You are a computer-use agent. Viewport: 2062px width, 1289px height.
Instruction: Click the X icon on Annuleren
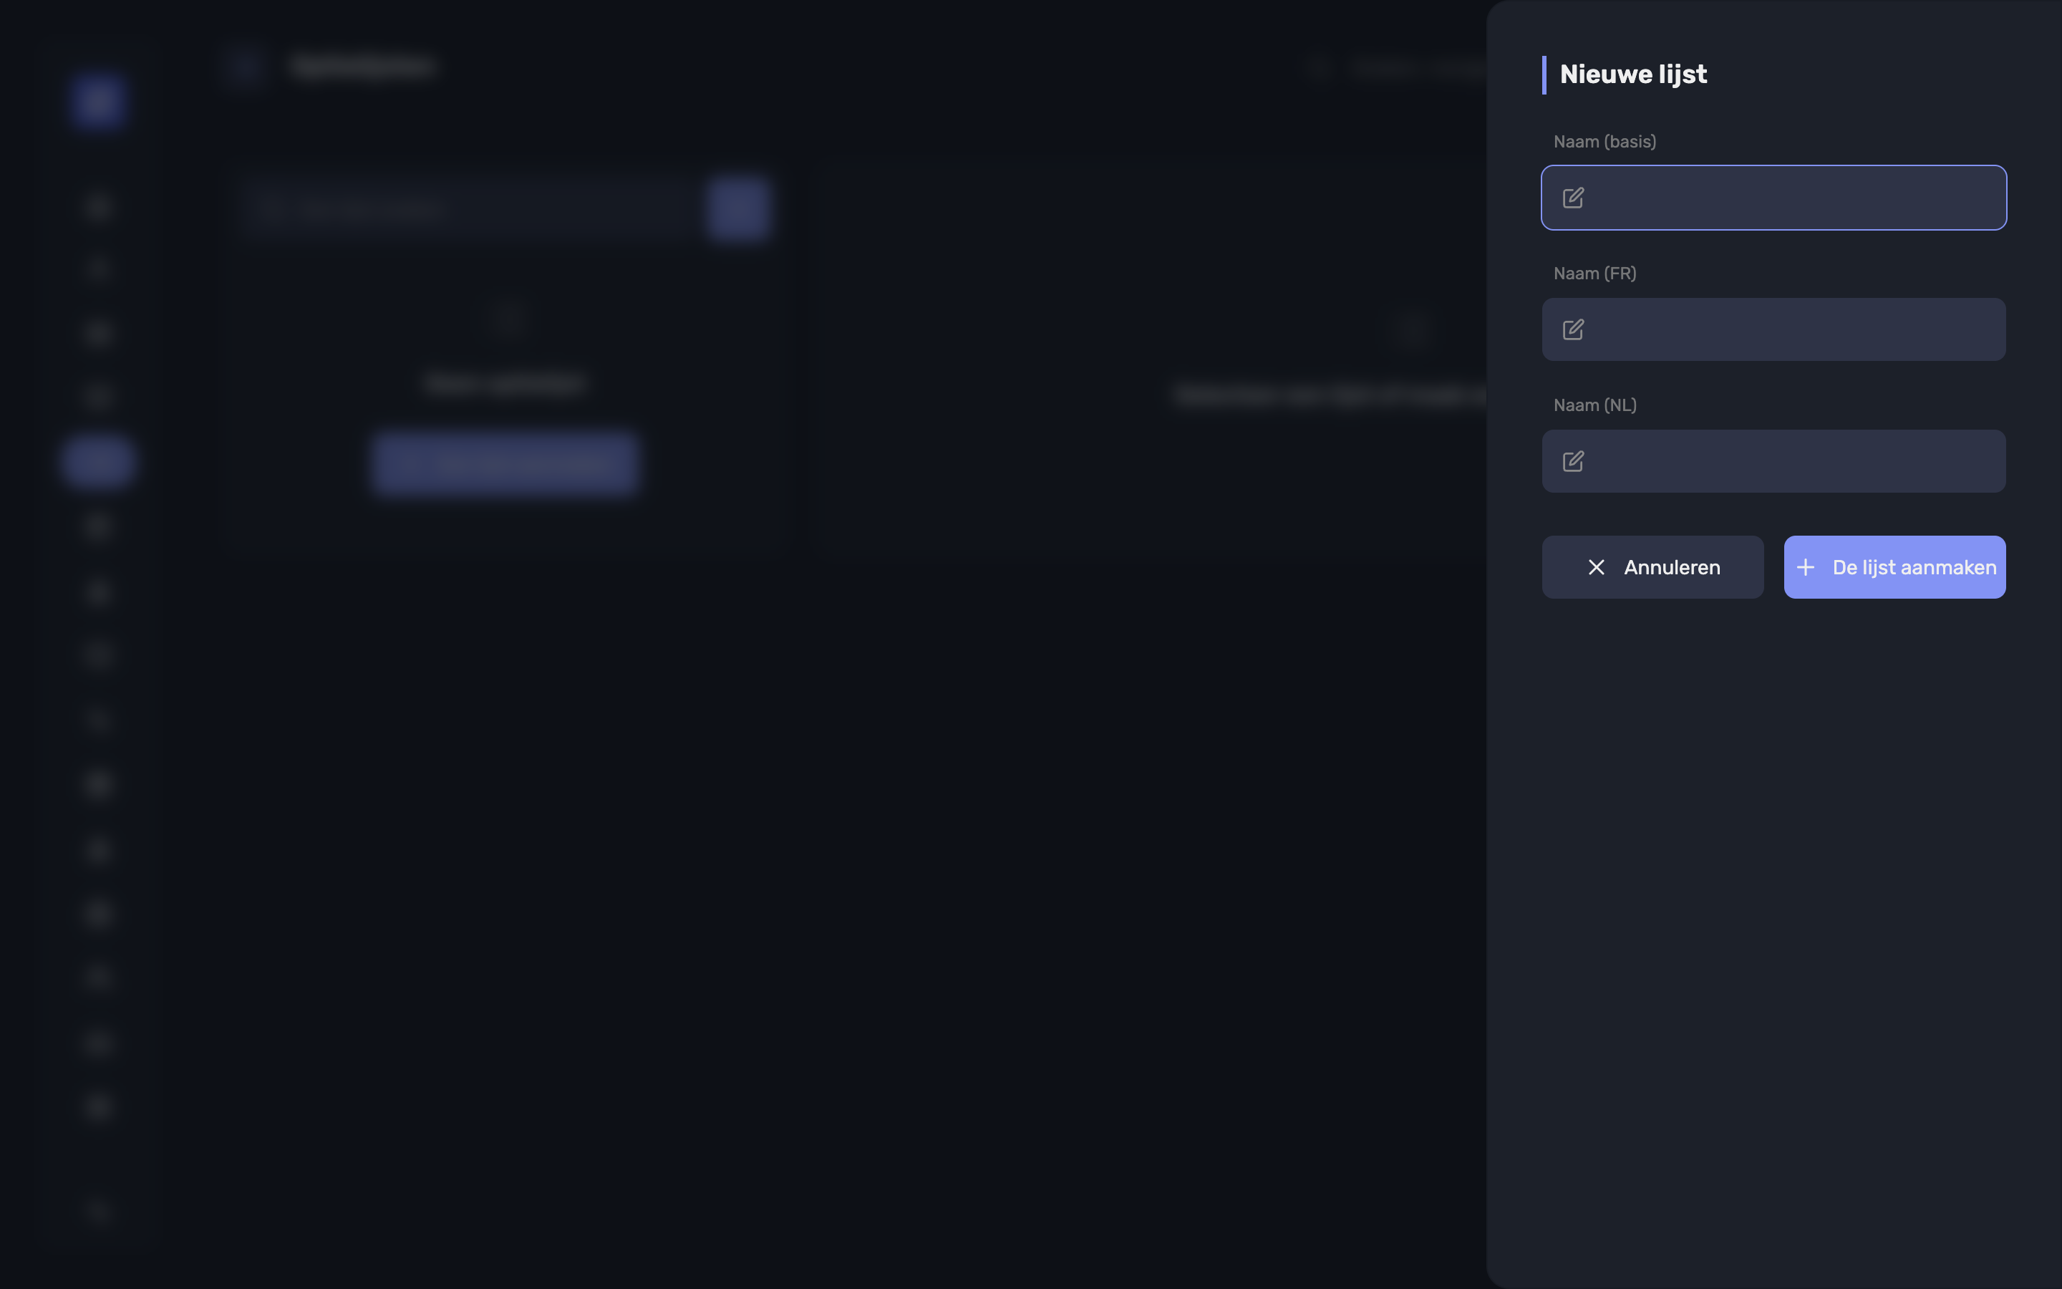click(1596, 567)
